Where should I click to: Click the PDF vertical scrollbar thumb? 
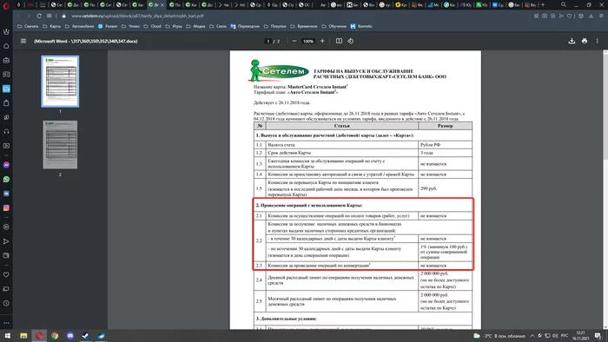(x=605, y=107)
